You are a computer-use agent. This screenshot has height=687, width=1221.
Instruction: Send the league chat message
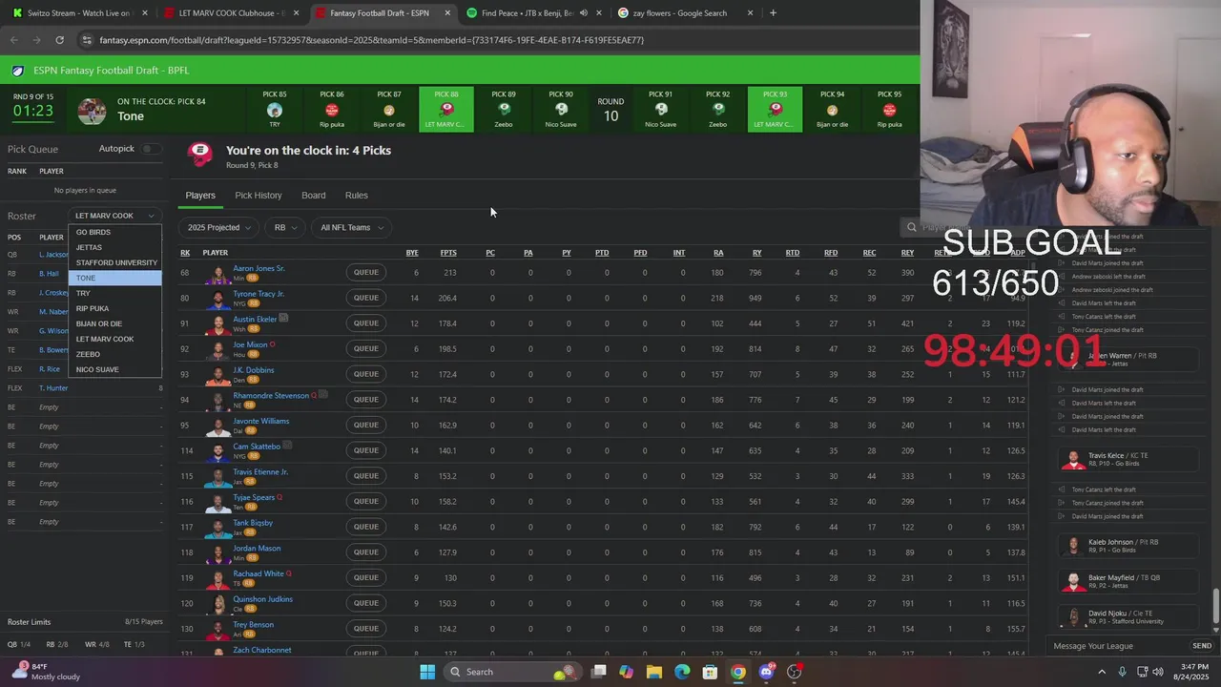point(1202,646)
